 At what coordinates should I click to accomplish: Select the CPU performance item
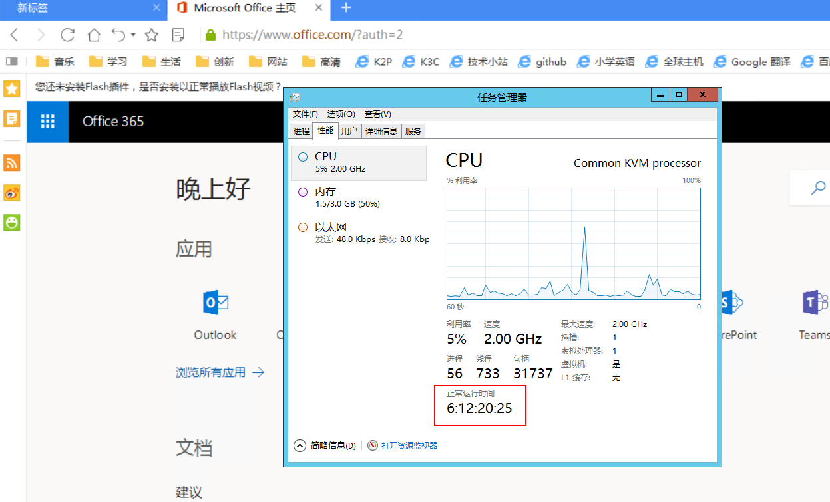coord(359,163)
